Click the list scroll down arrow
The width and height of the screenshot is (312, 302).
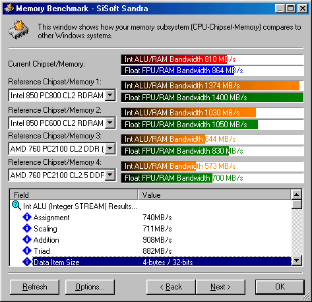point(297,260)
